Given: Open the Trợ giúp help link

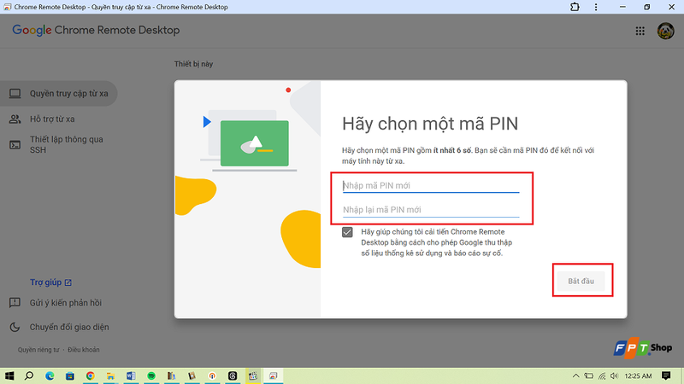Looking at the screenshot, I should [50, 282].
